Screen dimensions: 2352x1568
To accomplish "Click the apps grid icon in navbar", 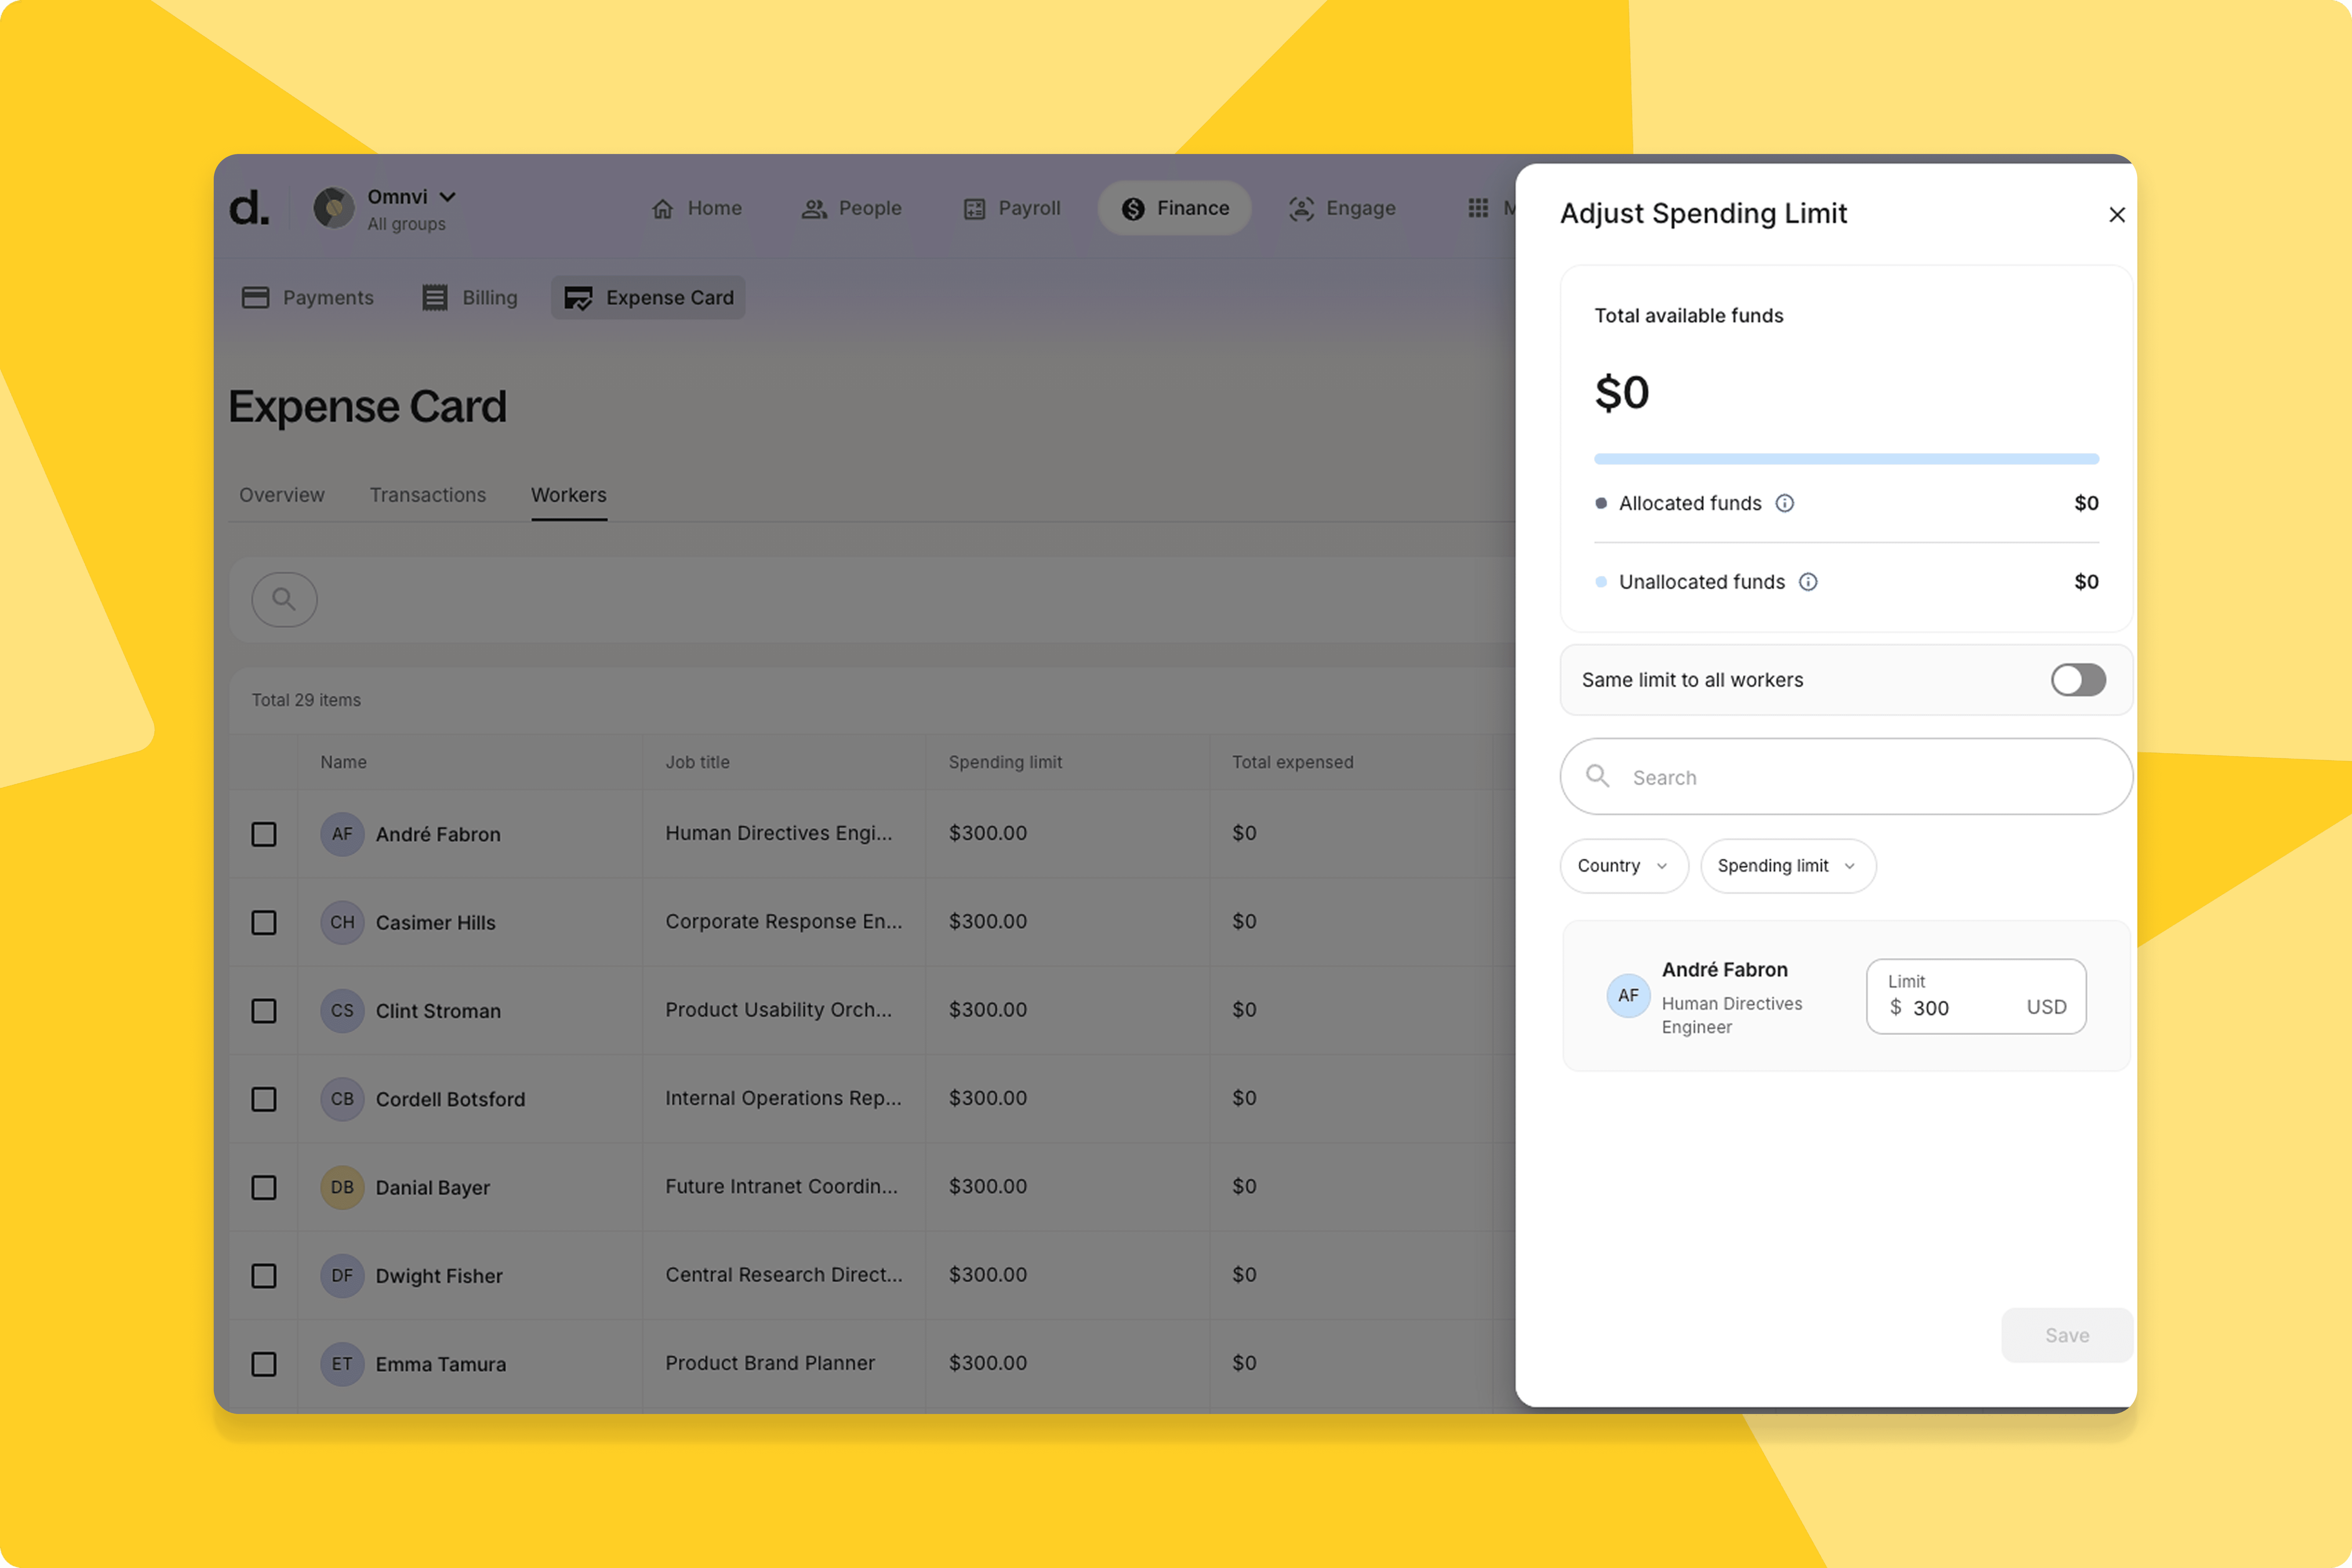I will [x=1478, y=208].
